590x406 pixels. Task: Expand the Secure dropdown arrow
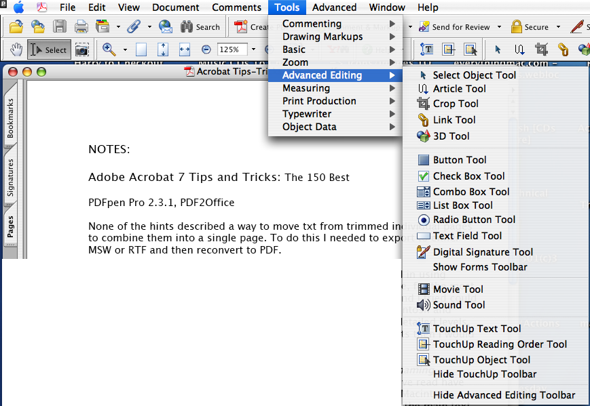click(558, 27)
